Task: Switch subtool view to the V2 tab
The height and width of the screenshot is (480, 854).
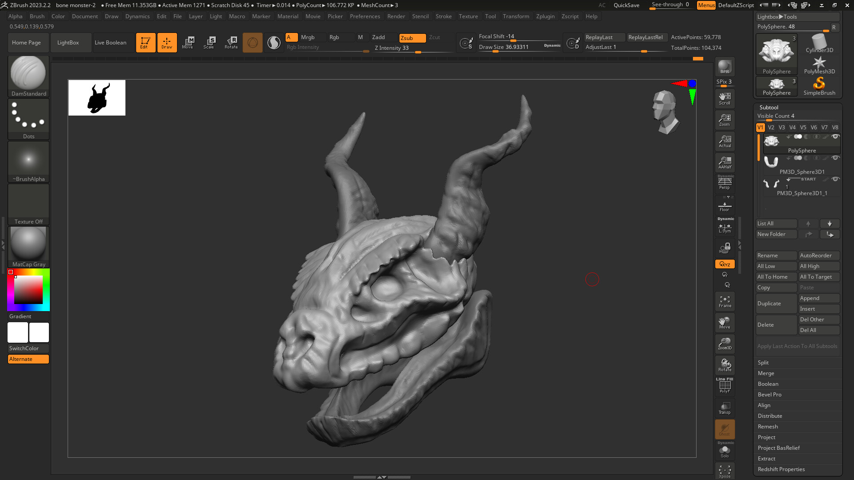Action: click(x=771, y=127)
